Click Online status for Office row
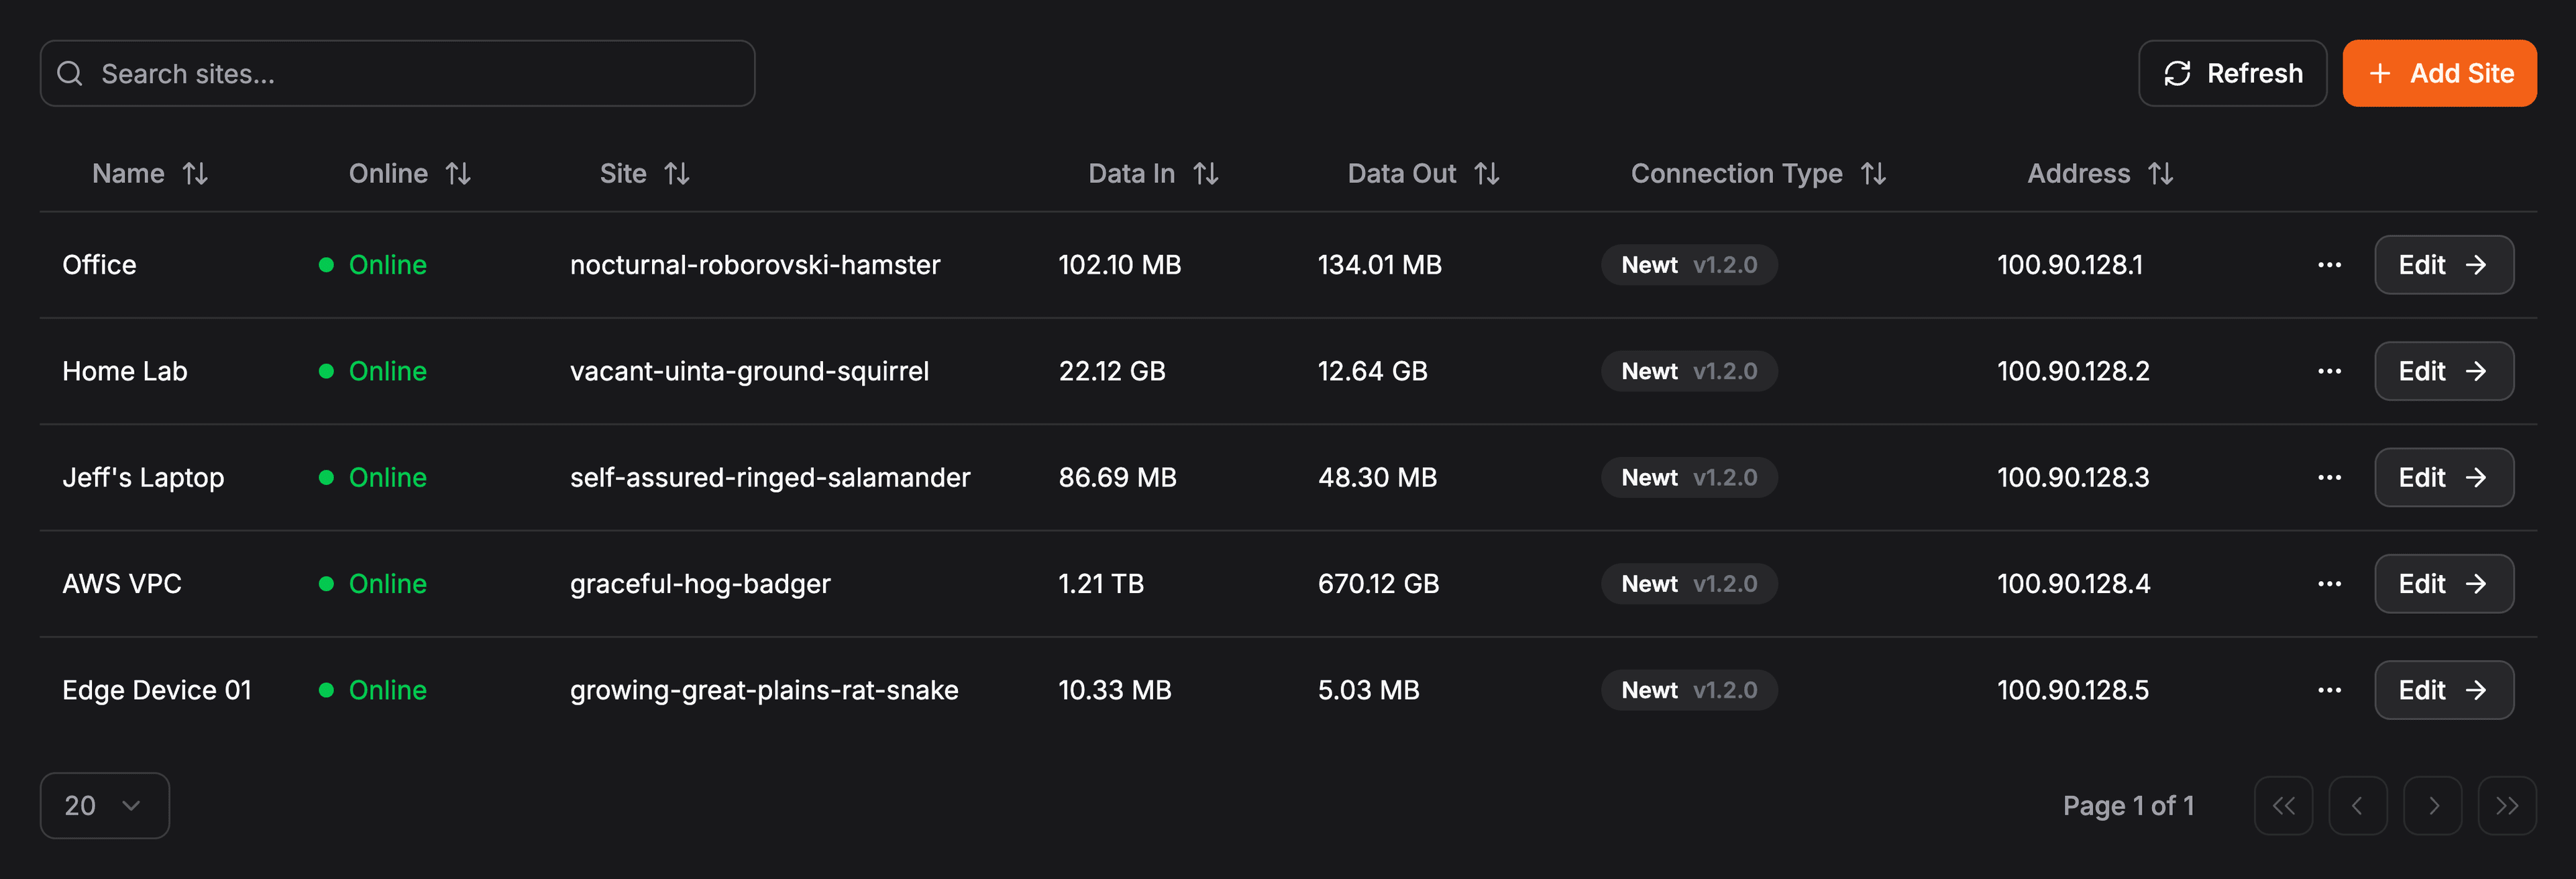Screen dimensions: 2576x879 pos(373,265)
